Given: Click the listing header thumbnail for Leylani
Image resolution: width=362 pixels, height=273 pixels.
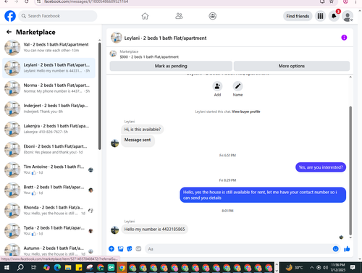Looking at the screenshot, I should pos(117,38).
